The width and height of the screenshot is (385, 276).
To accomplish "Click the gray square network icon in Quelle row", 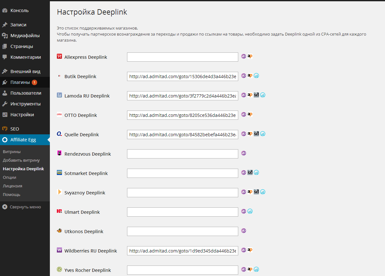I will click(256, 134).
